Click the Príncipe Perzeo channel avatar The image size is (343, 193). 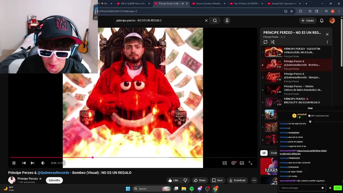[12, 180]
